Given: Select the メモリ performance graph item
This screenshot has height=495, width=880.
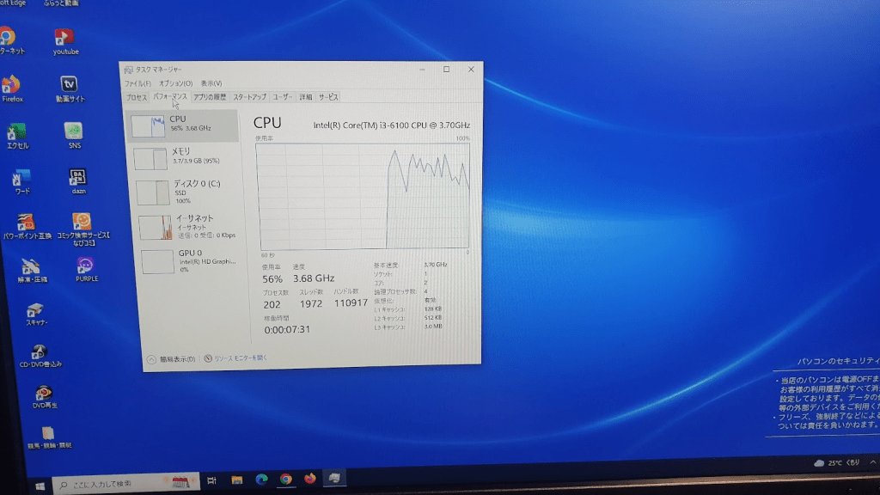Looking at the screenshot, I should tap(180, 156).
